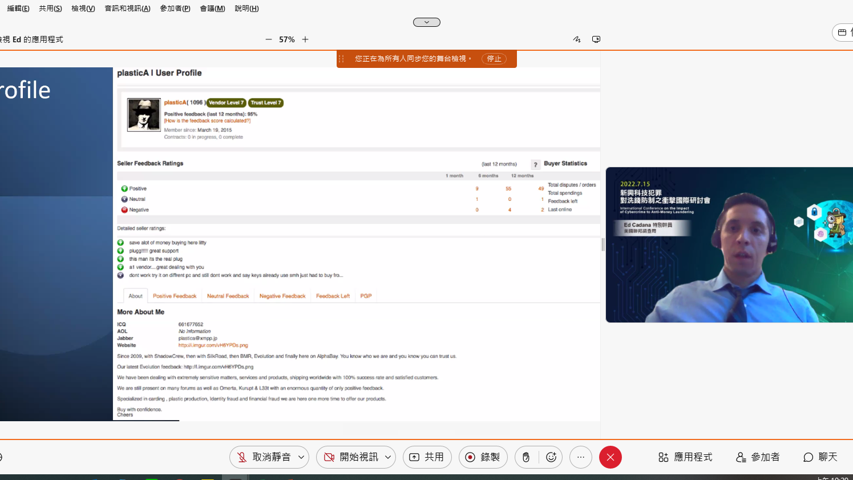
Task: Click the 'Buyer Statistics' heading
Action: click(x=565, y=163)
